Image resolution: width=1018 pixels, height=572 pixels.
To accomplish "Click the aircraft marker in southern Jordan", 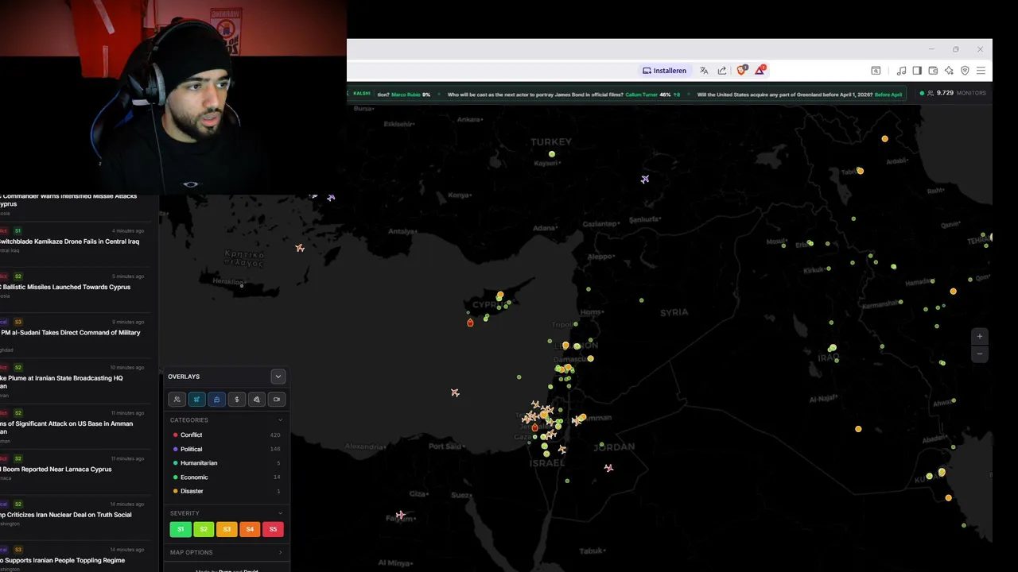I will pyautogui.click(x=608, y=468).
